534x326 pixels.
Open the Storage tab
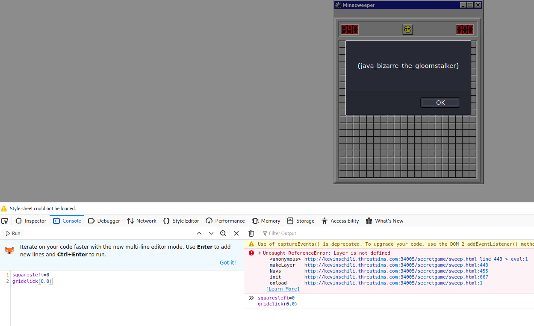pos(301,221)
